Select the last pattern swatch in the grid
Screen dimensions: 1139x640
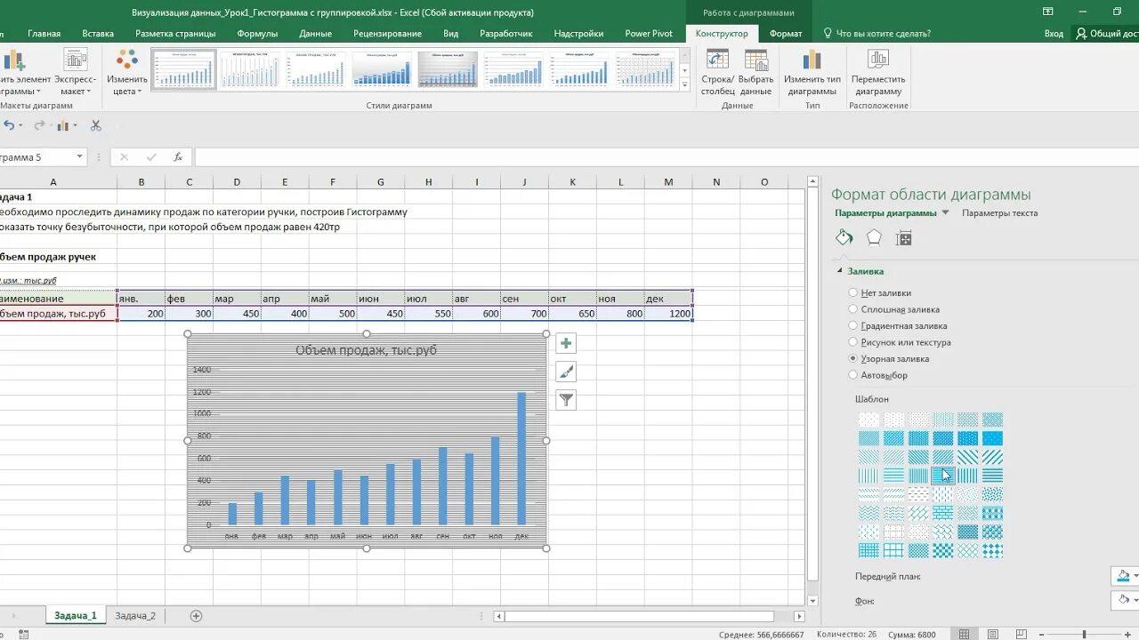tap(992, 550)
